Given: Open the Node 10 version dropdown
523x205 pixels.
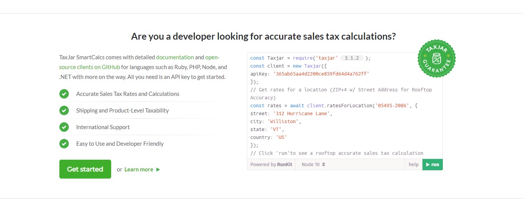Looking at the screenshot, I should tap(313, 165).
